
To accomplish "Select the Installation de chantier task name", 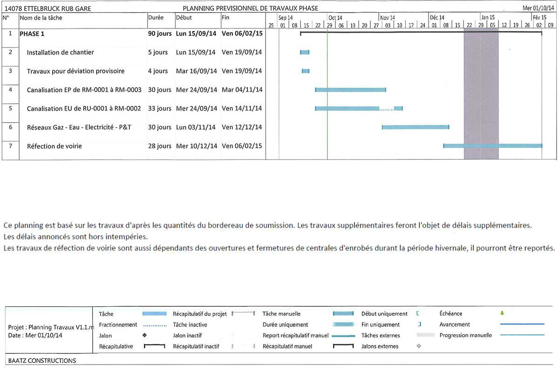I will click(x=60, y=52).
